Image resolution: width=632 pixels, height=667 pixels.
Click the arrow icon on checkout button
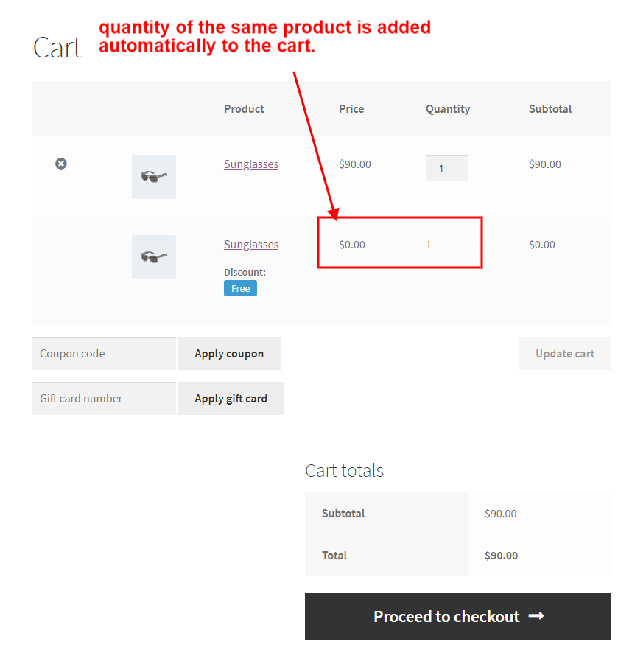(x=536, y=616)
